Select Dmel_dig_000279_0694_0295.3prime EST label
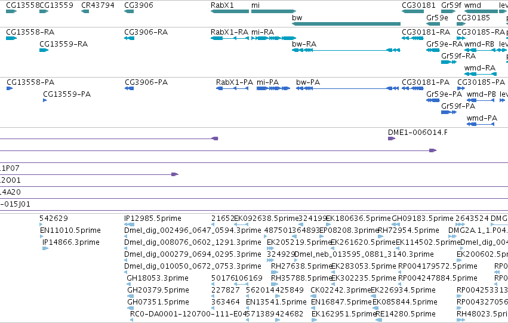 (x=192, y=255)
